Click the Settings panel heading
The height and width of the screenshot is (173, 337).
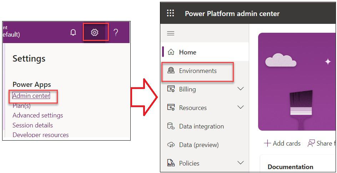pos(29,58)
